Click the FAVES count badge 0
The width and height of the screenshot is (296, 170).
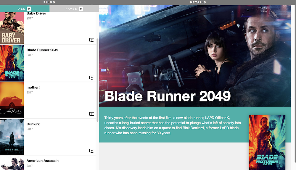click(x=81, y=9)
